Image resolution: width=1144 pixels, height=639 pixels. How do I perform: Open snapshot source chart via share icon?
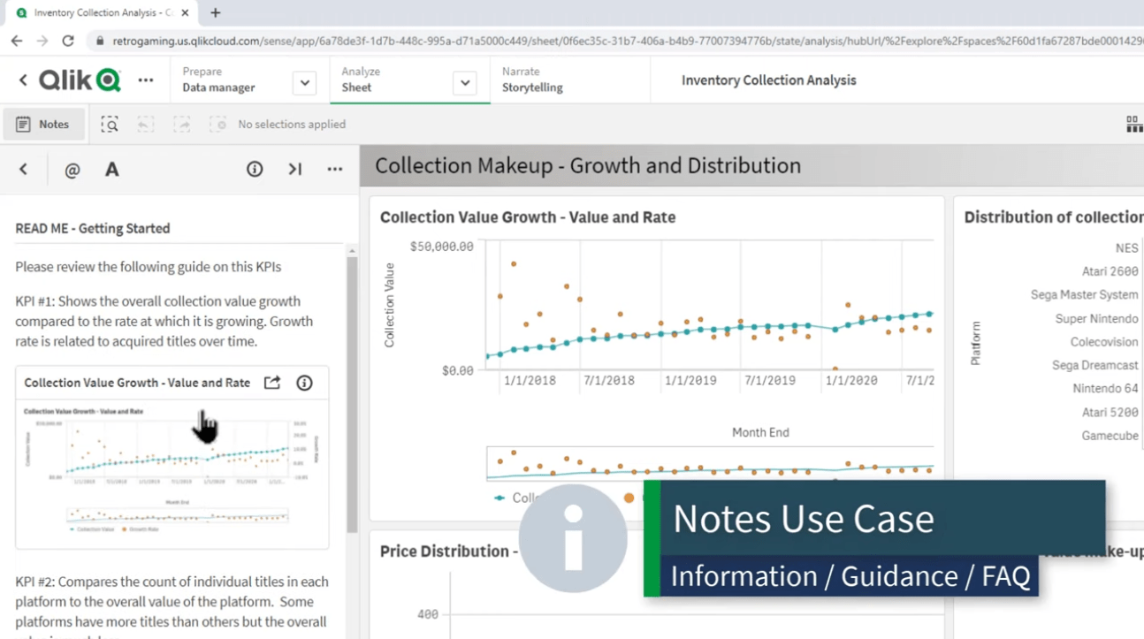point(272,383)
